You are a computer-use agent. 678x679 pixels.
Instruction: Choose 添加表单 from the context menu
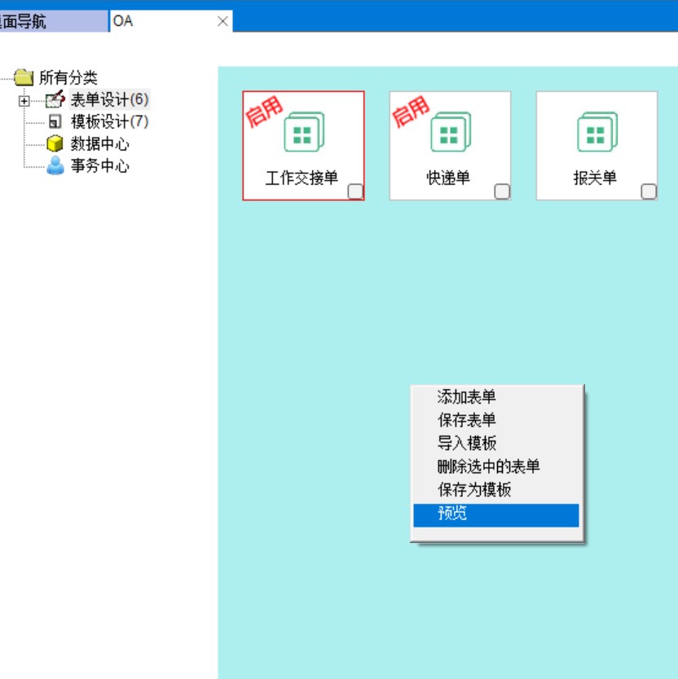click(x=467, y=397)
